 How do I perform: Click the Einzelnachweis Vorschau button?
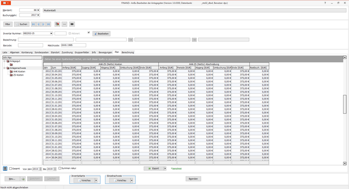point(120,180)
